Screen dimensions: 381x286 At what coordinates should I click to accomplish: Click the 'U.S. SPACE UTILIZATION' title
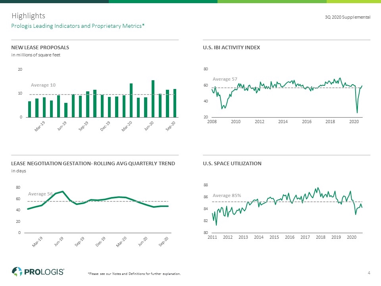tap(232, 163)
